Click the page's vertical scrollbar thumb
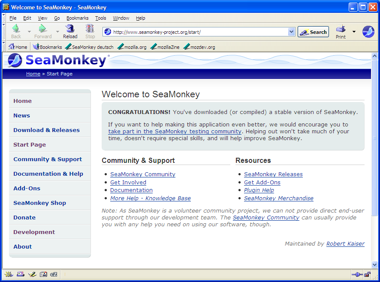 374,137
